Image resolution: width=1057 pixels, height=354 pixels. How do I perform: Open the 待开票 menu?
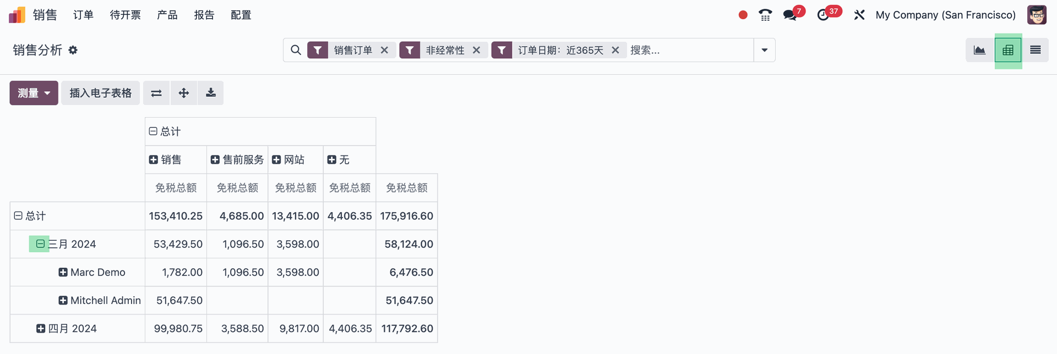pyautogui.click(x=125, y=15)
